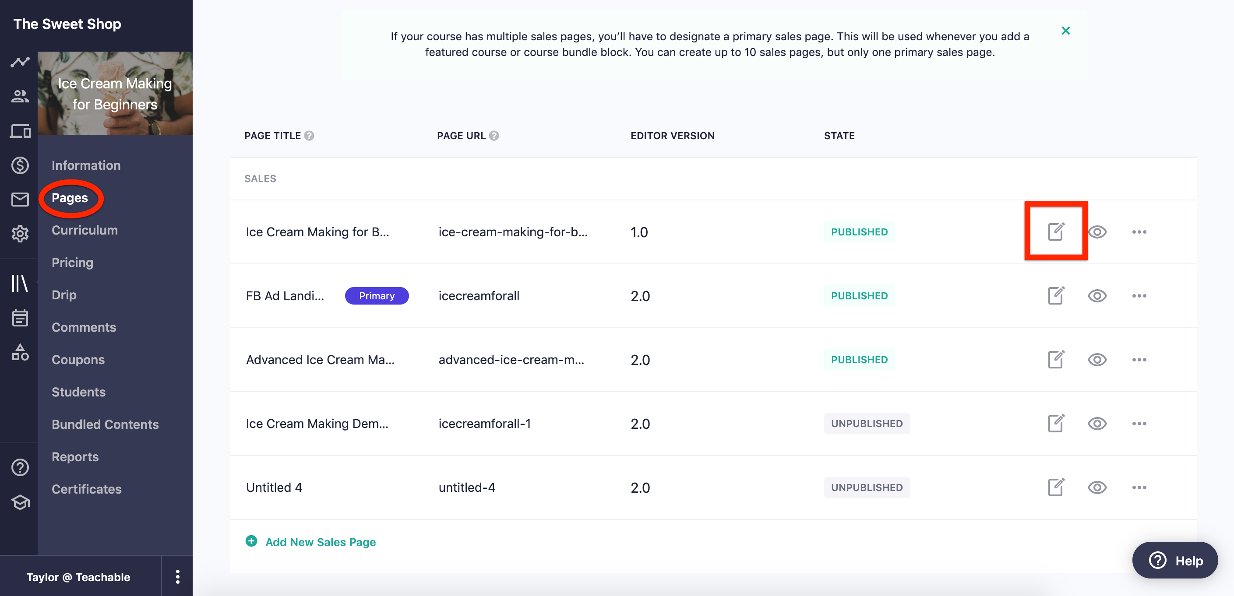The height and width of the screenshot is (596, 1234).
Task: Dismiss the primary sales page notice
Action: [1065, 31]
